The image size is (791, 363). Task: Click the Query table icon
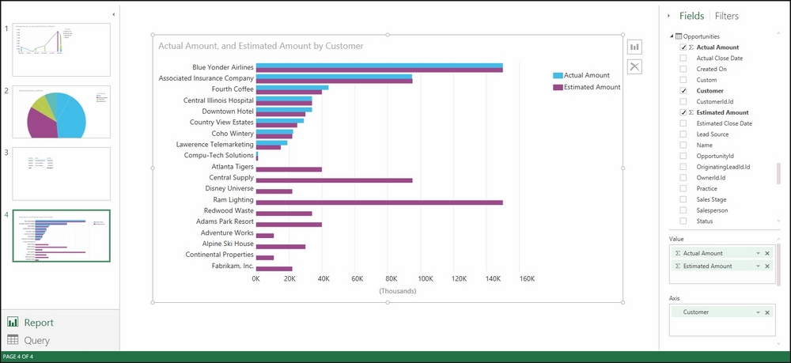coord(13,340)
